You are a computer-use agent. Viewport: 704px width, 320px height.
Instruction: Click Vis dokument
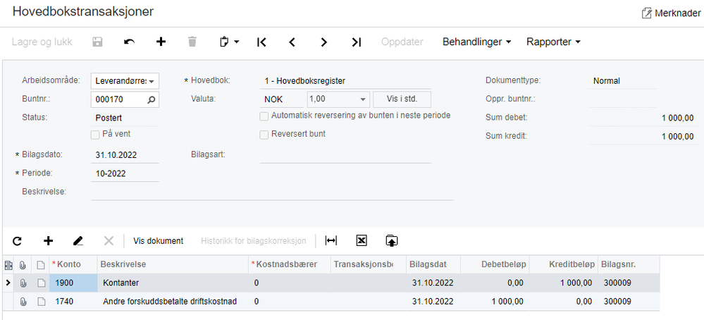(x=159, y=241)
